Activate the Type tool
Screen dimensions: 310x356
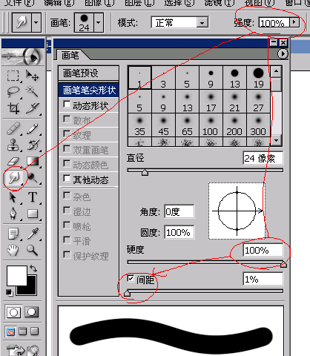[33, 197]
